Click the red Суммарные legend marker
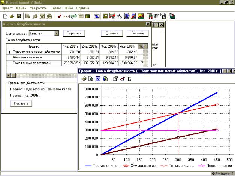 [126, 166]
